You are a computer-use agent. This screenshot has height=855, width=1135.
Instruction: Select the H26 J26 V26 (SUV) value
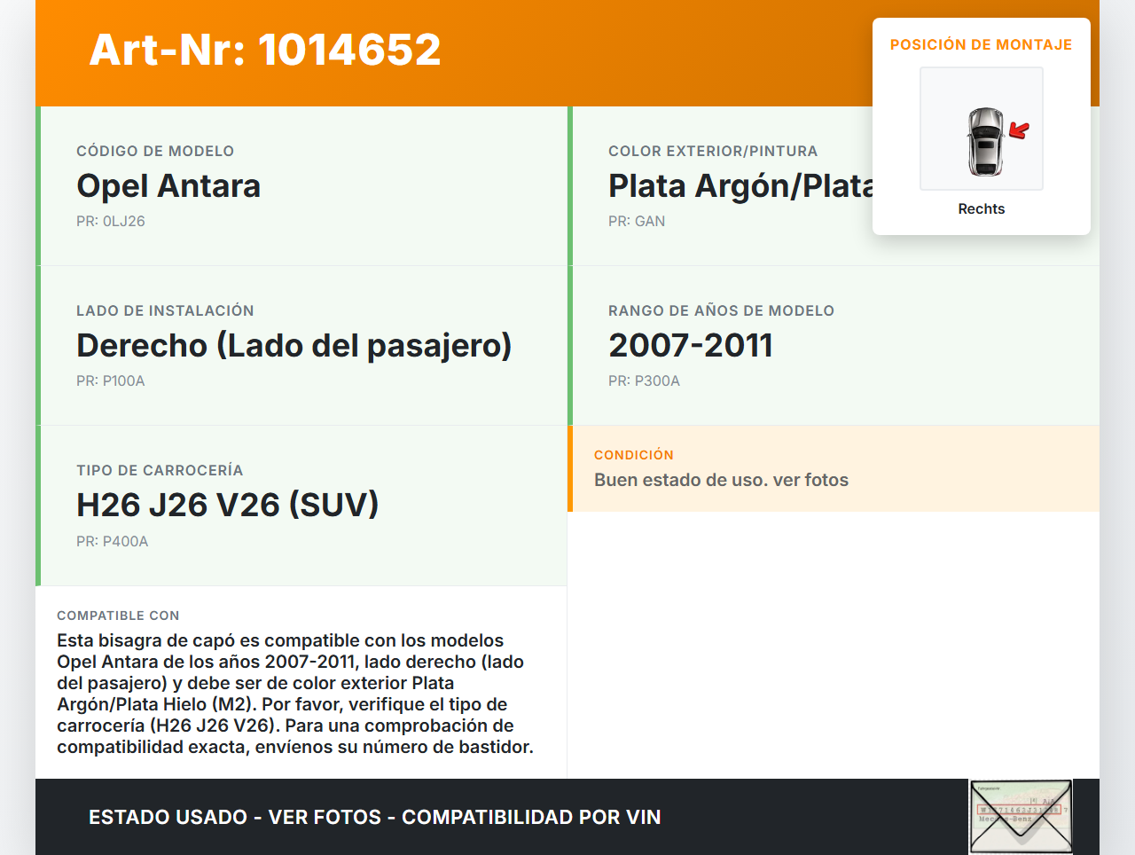pos(227,506)
